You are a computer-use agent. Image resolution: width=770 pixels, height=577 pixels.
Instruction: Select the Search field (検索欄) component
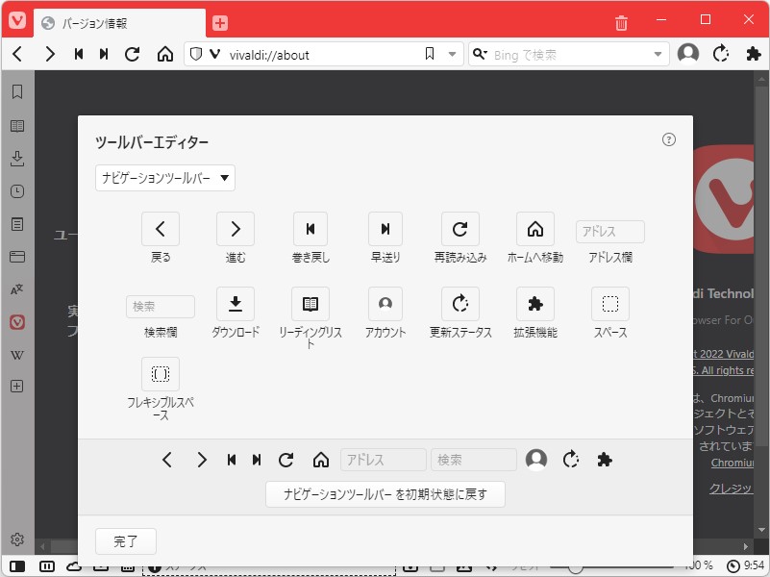tap(161, 307)
